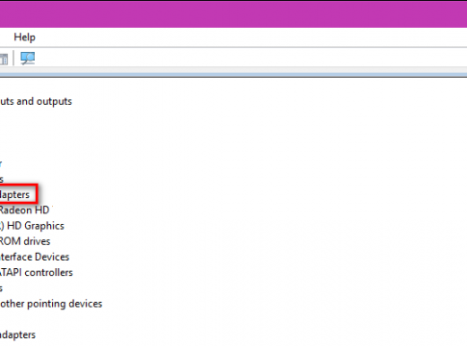This screenshot has width=467, height=346.
Task: Select the 's' entry below ATAPI controllers
Action: click(x=1, y=288)
